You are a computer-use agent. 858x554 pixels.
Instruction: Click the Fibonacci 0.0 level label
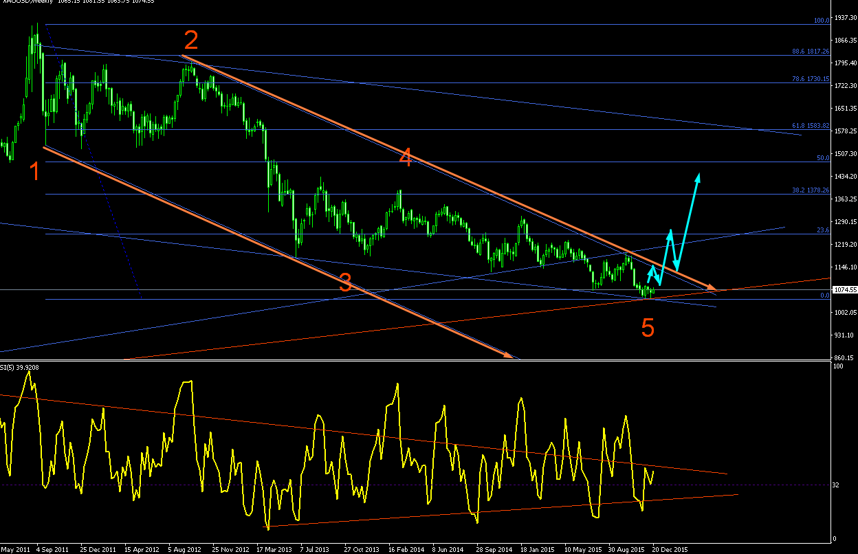coord(824,296)
